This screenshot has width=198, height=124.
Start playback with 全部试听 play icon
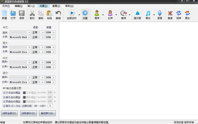(72, 15)
